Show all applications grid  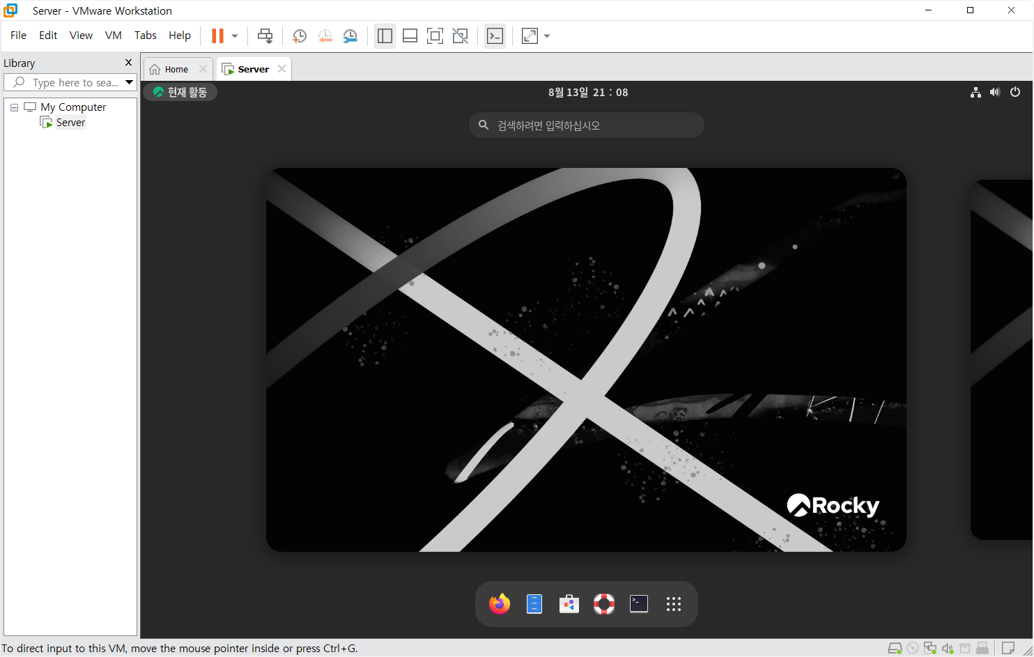674,604
